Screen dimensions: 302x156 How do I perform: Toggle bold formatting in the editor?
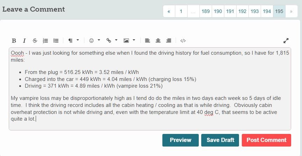pos(14,41)
